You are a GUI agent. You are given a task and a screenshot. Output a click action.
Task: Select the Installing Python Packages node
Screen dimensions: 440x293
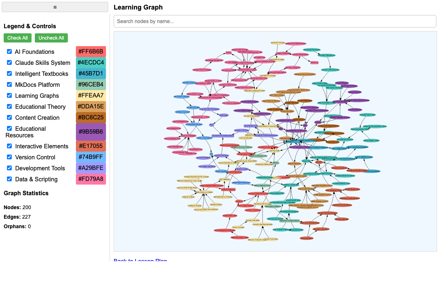(x=202, y=70)
